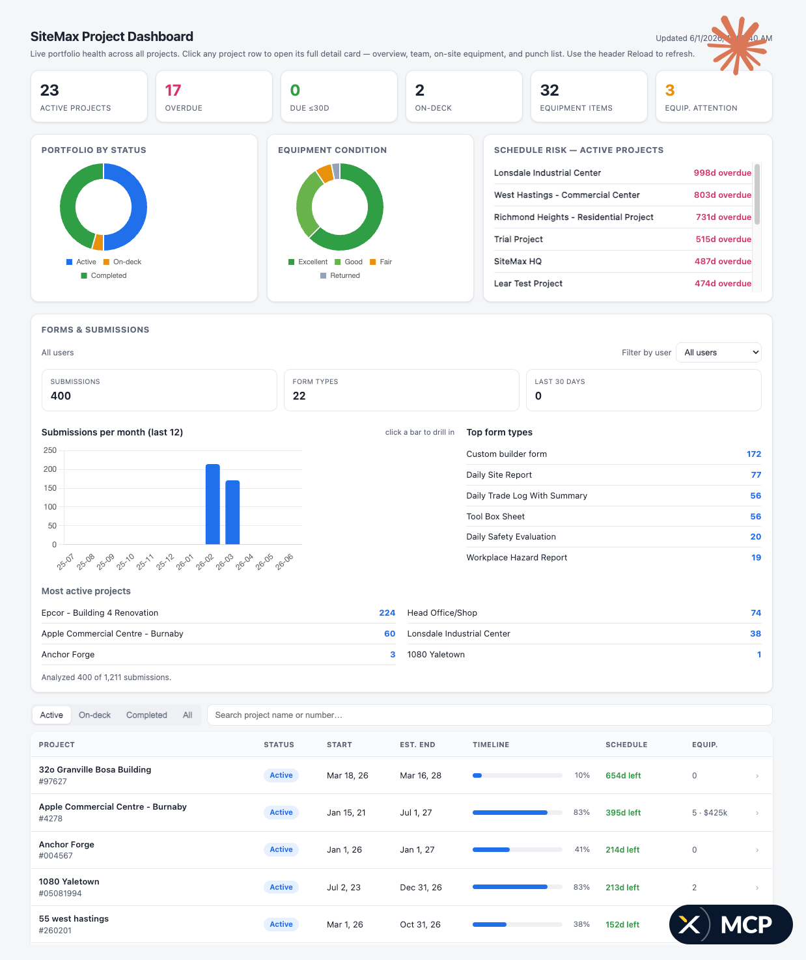The height and width of the screenshot is (960, 806).
Task: Click the Schedule Risk list scrollbar
Action: [757, 194]
